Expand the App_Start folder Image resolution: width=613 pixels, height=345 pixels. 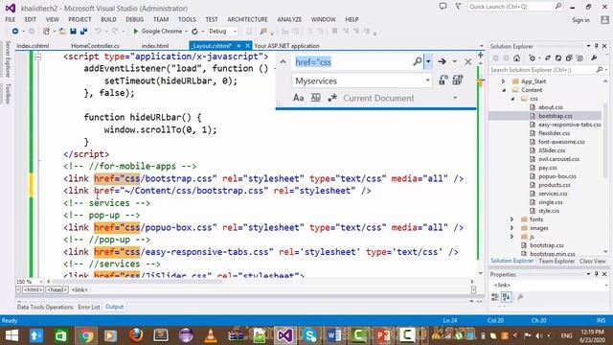(x=504, y=81)
